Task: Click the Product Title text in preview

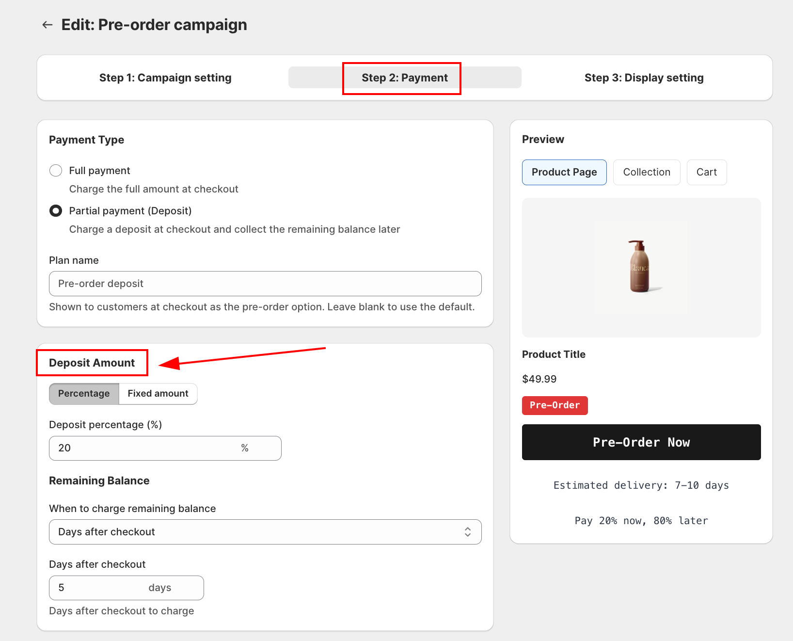Action: pos(554,354)
